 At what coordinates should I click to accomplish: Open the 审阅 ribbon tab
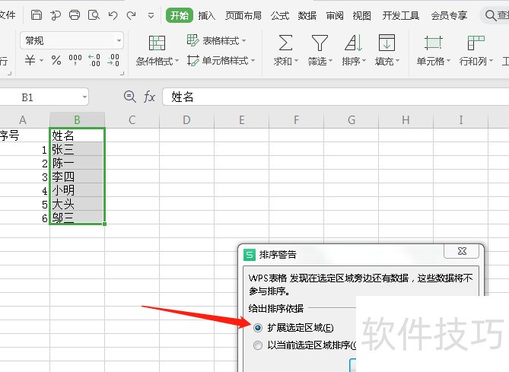(x=335, y=15)
